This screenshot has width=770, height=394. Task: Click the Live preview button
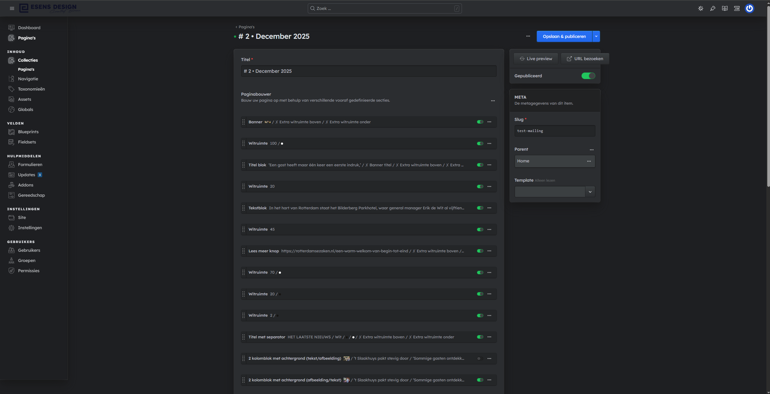click(536, 59)
